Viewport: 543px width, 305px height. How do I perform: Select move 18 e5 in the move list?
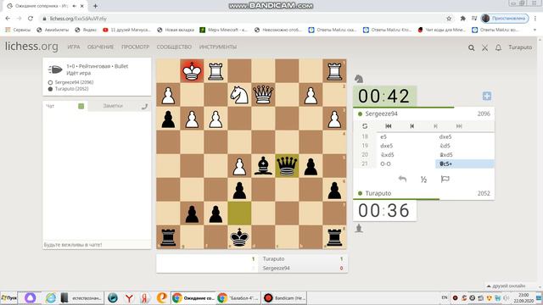pyautogui.click(x=406, y=137)
